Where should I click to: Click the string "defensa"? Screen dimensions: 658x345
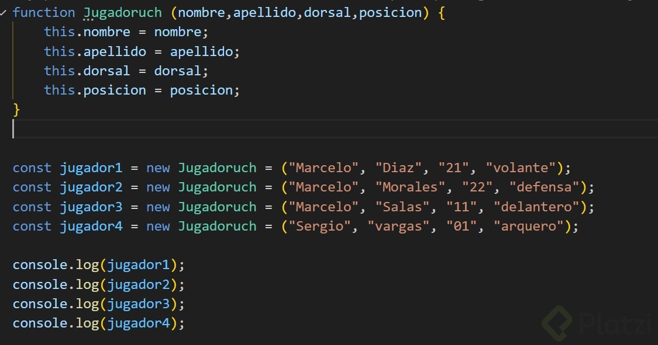click(545, 187)
